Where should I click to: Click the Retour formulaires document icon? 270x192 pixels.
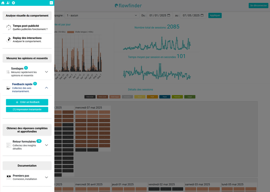(x=9, y=145)
